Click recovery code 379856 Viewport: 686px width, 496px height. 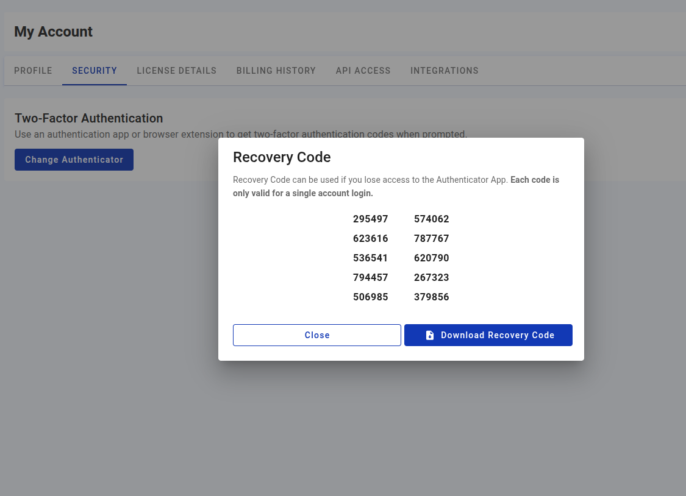tap(431, 297)
